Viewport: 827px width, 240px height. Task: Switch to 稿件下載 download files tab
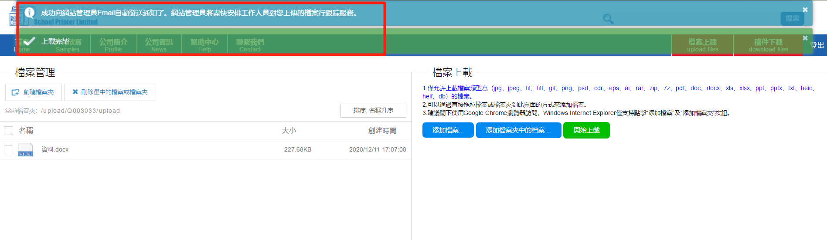tap(768, 45)
